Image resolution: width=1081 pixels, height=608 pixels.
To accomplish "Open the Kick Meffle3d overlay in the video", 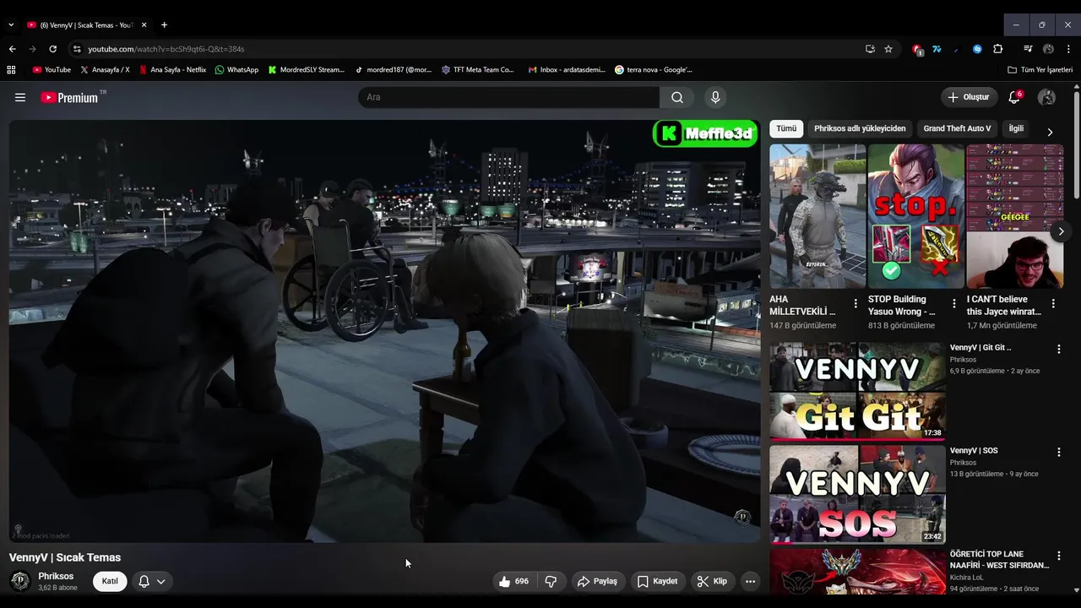I will [705, 133].
